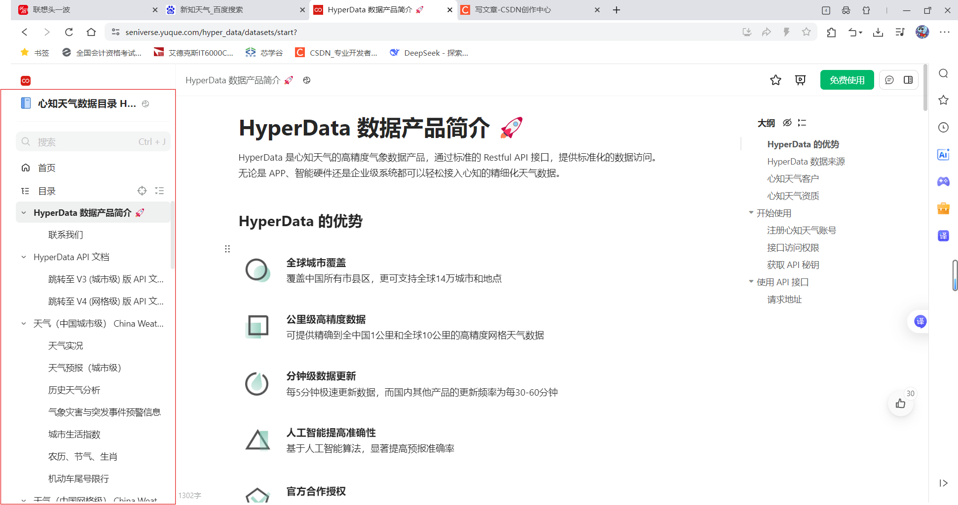
Task: Collapse the 使用 API 接口 outline section
Action: 751,282
